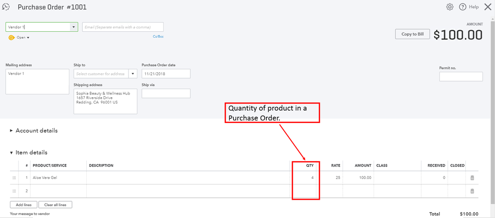Screen dimensions: 495x218
Task: Open recent transactions clock icon
Action: [x=6, y=7]
